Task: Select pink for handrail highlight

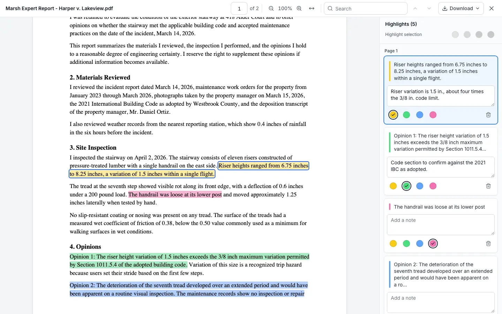Action: click(x=433, y=244)
